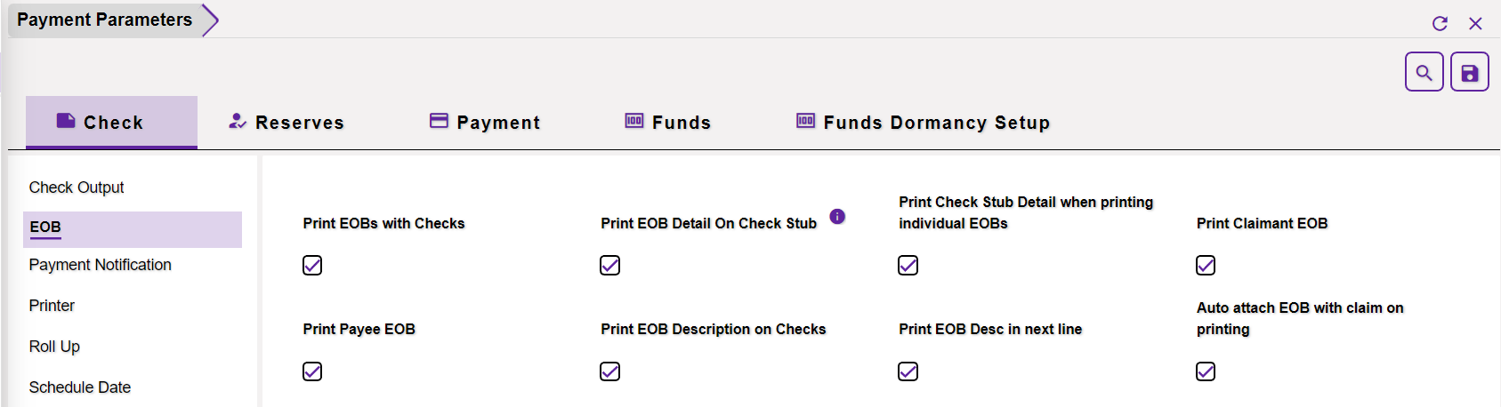The image size is (1501, 407).
Task: Disable Print Claimant EOB checkbox
Action: [1206, 266]
